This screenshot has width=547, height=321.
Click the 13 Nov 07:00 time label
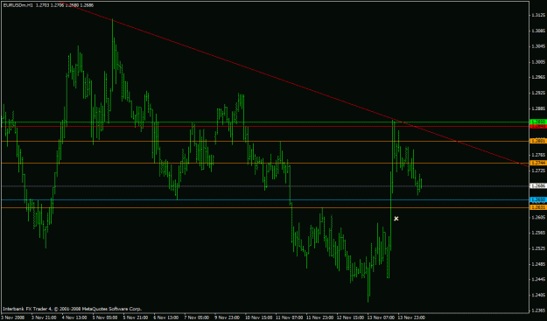click(380, 318)
